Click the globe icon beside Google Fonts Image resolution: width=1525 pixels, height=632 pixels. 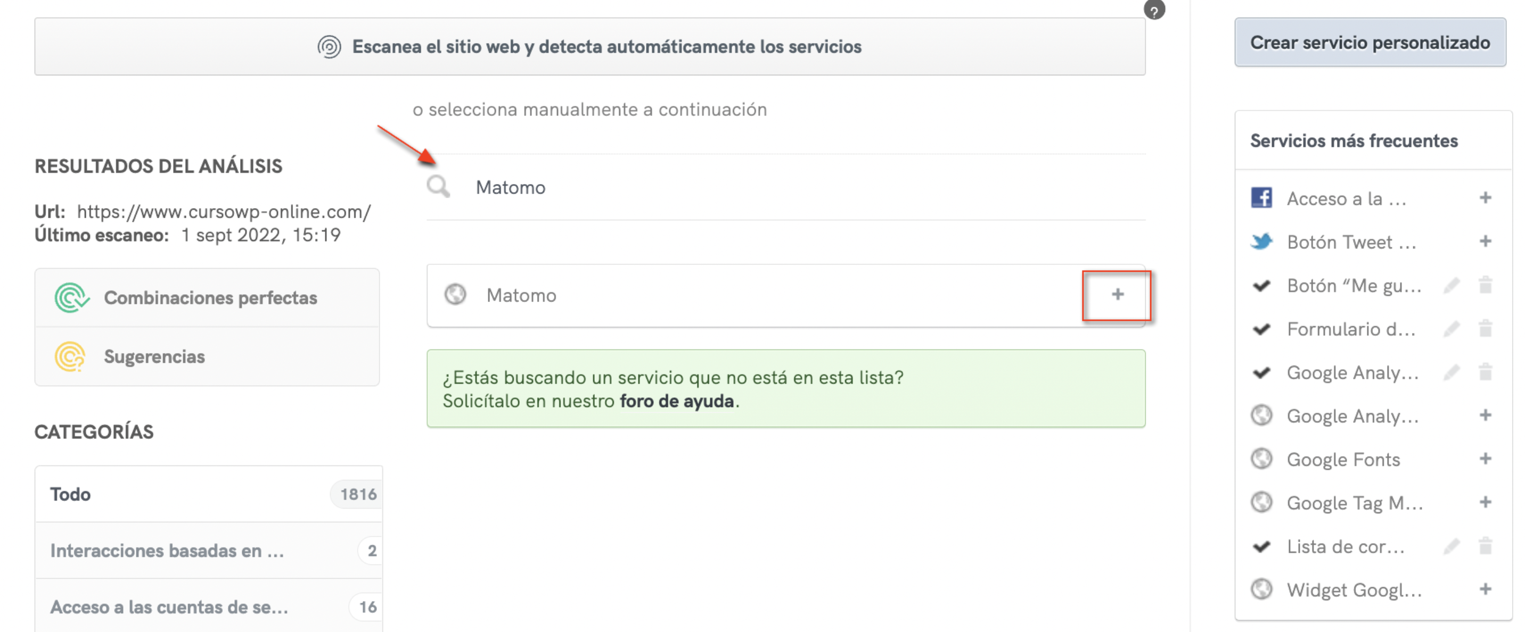(x=1261, y=459)
